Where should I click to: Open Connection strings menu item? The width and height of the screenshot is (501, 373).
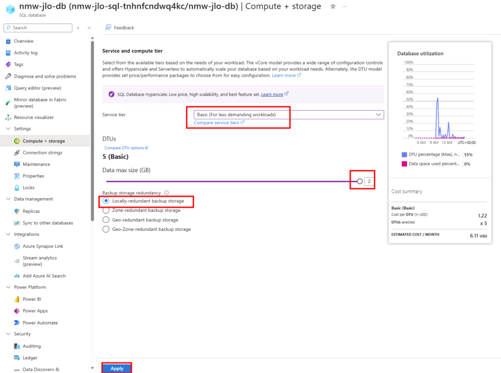pyautogui.click(x=43, y=153)
